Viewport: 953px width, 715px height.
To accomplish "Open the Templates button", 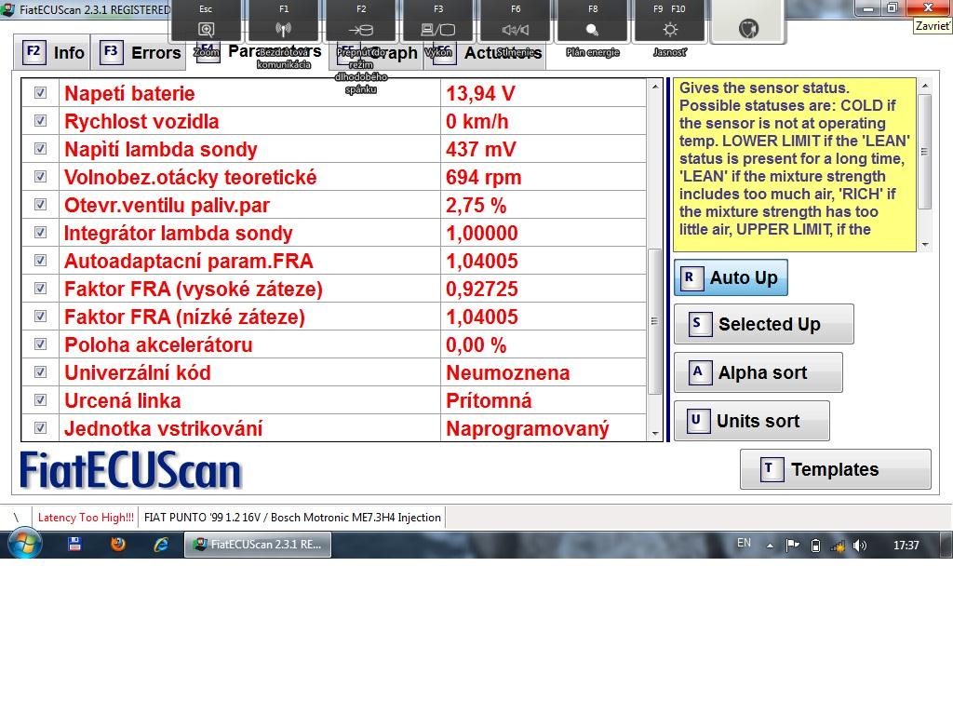I will [x=835, y=469].
